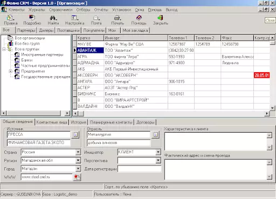Click the Все в группах group icon
The image size is (276, 199).
pos(10,49)
